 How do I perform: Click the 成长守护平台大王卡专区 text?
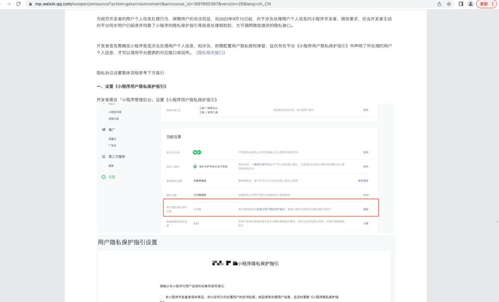coord(213,166)
